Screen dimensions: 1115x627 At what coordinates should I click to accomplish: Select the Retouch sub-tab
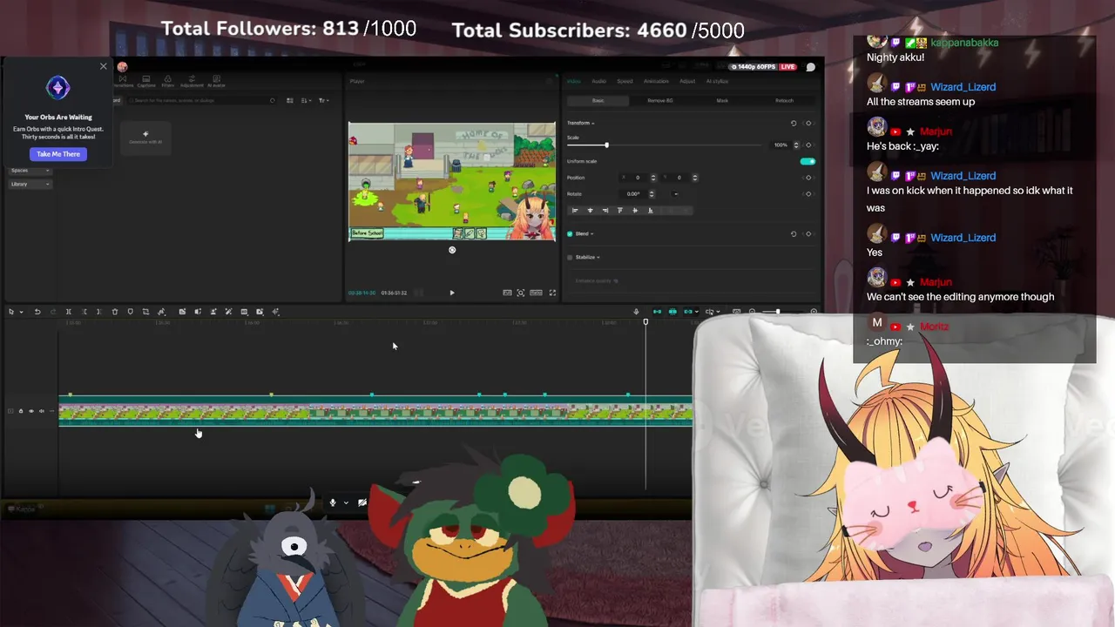784,100
